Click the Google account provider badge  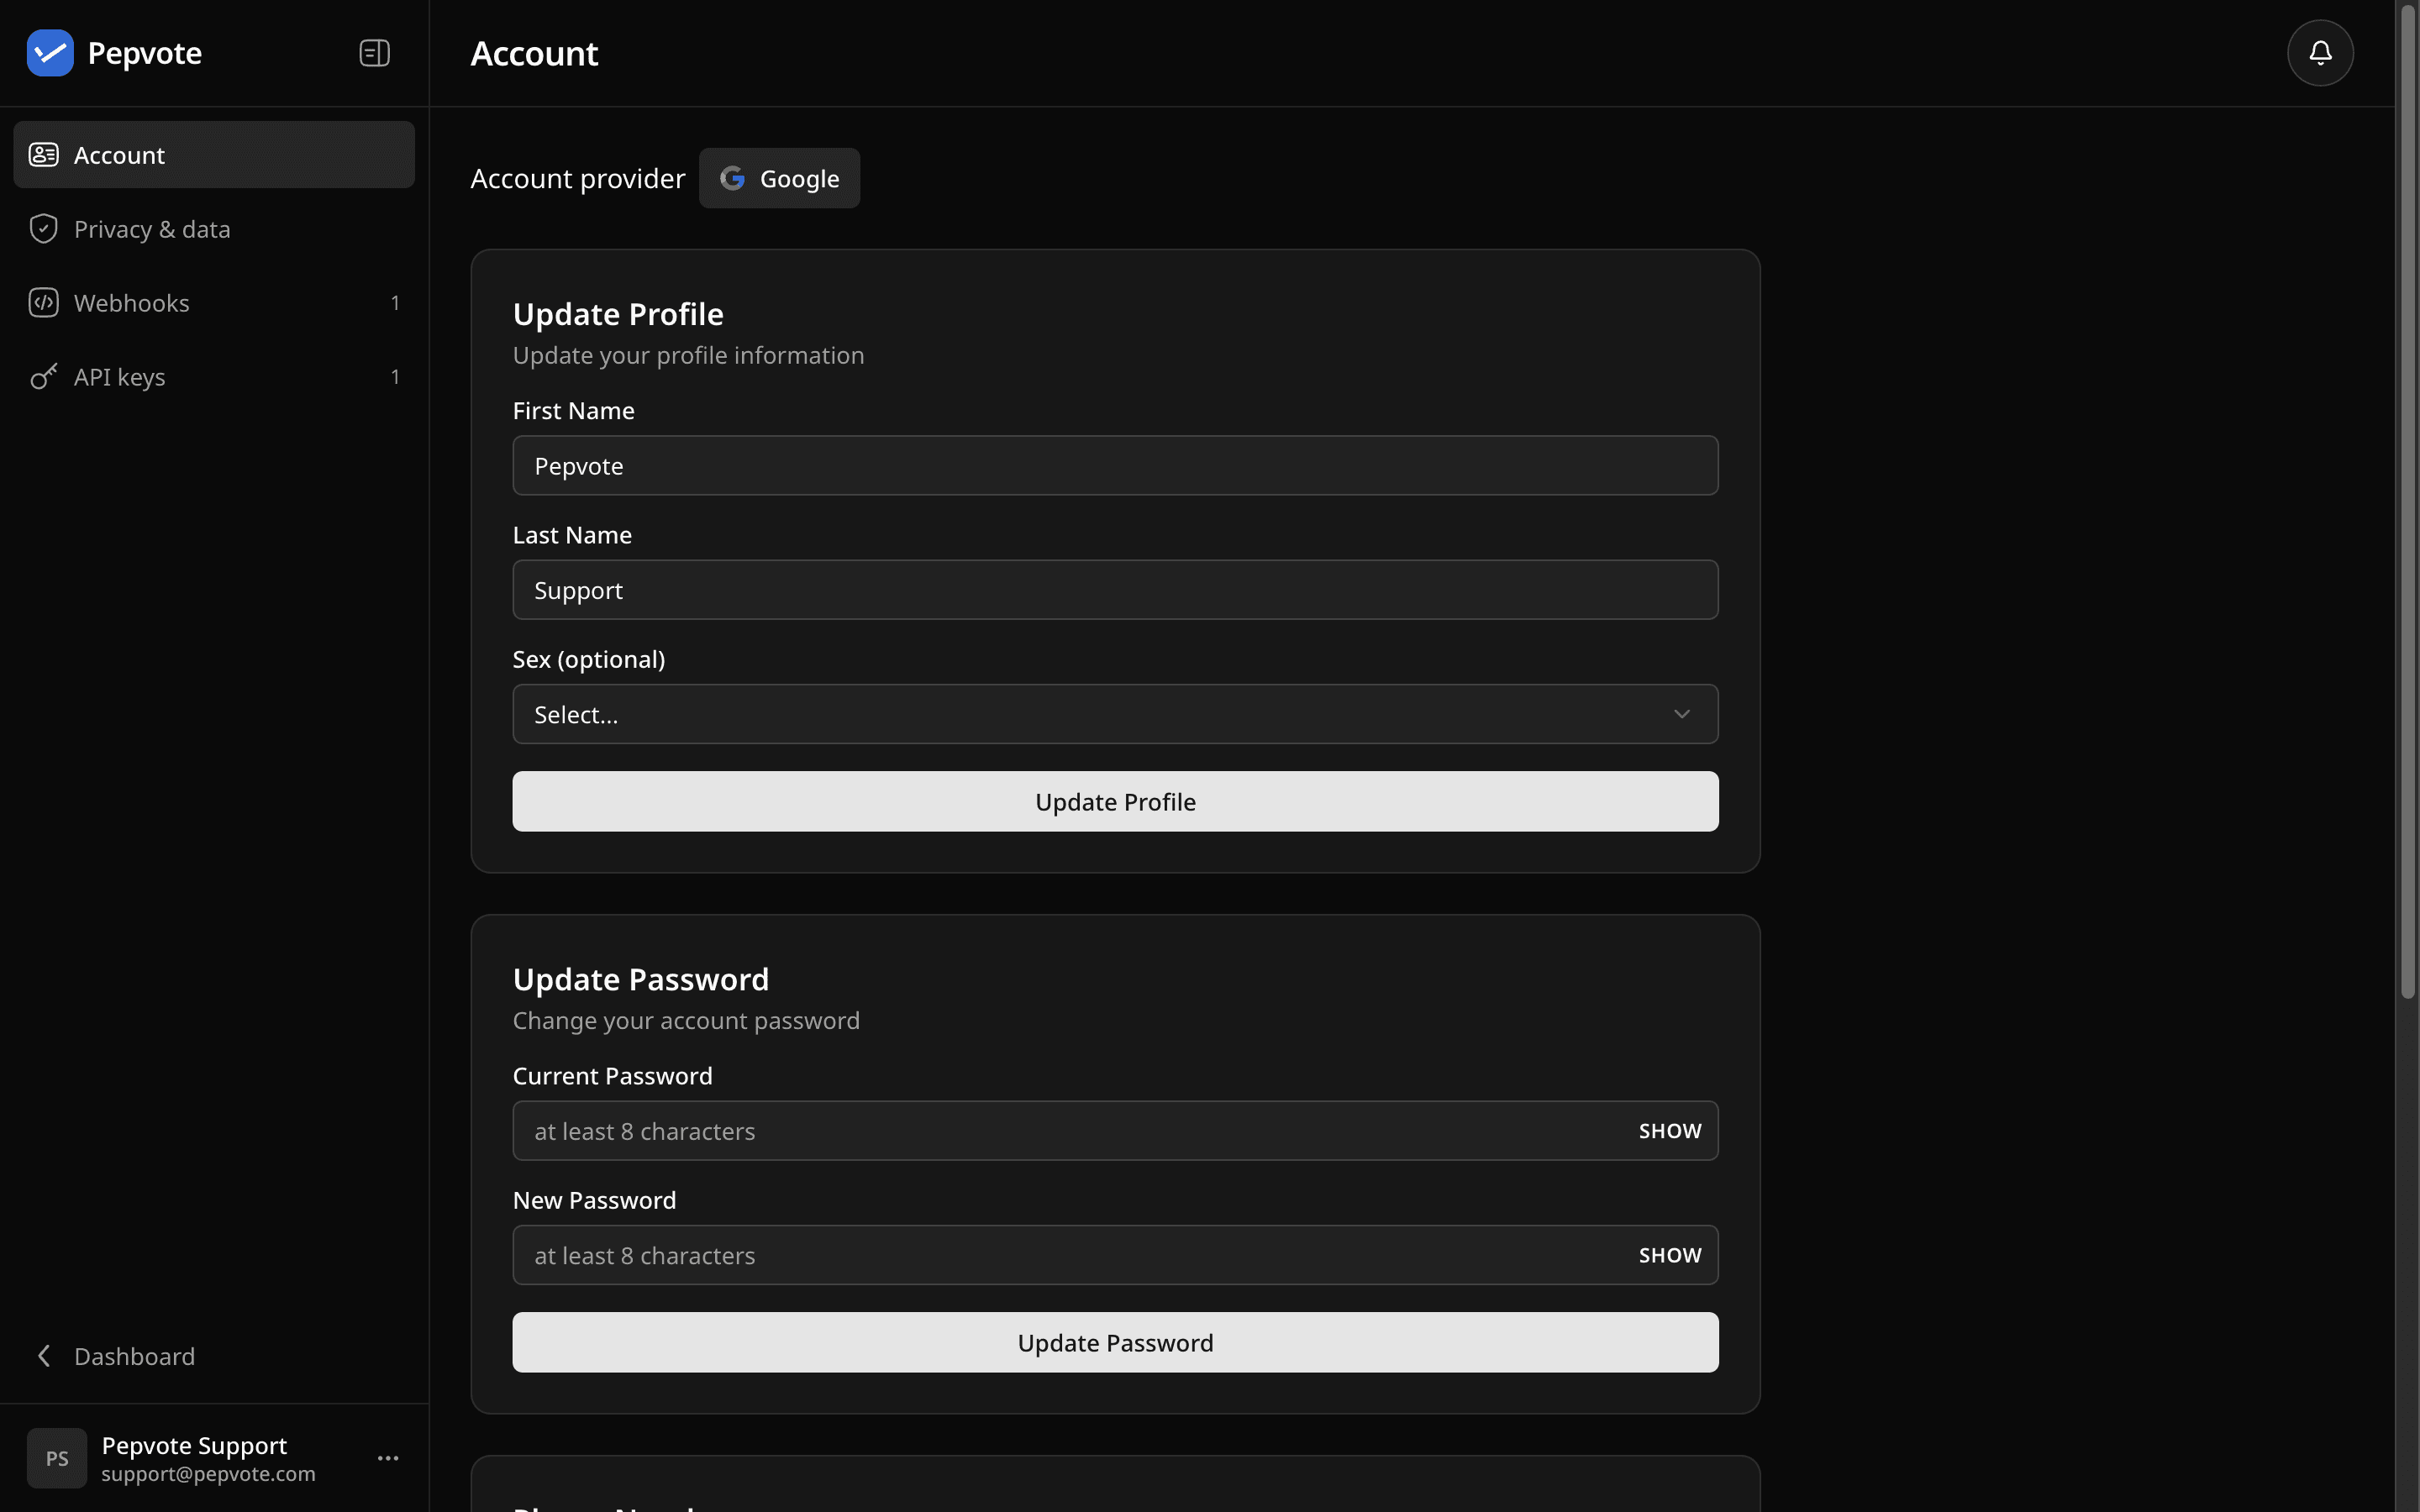(779, 179)
